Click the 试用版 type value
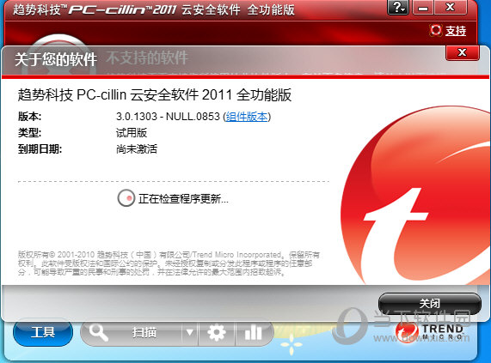This screenshot has width=491, height=363. tap(132, 133)
